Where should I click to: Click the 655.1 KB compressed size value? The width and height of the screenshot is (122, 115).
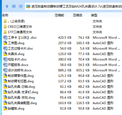pos(83,70)
